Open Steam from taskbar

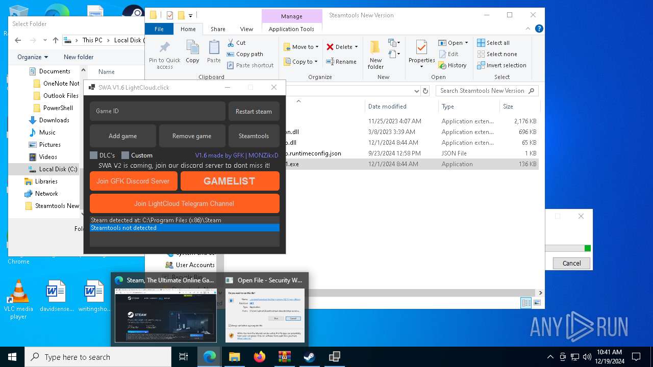(x=309, y=357)
